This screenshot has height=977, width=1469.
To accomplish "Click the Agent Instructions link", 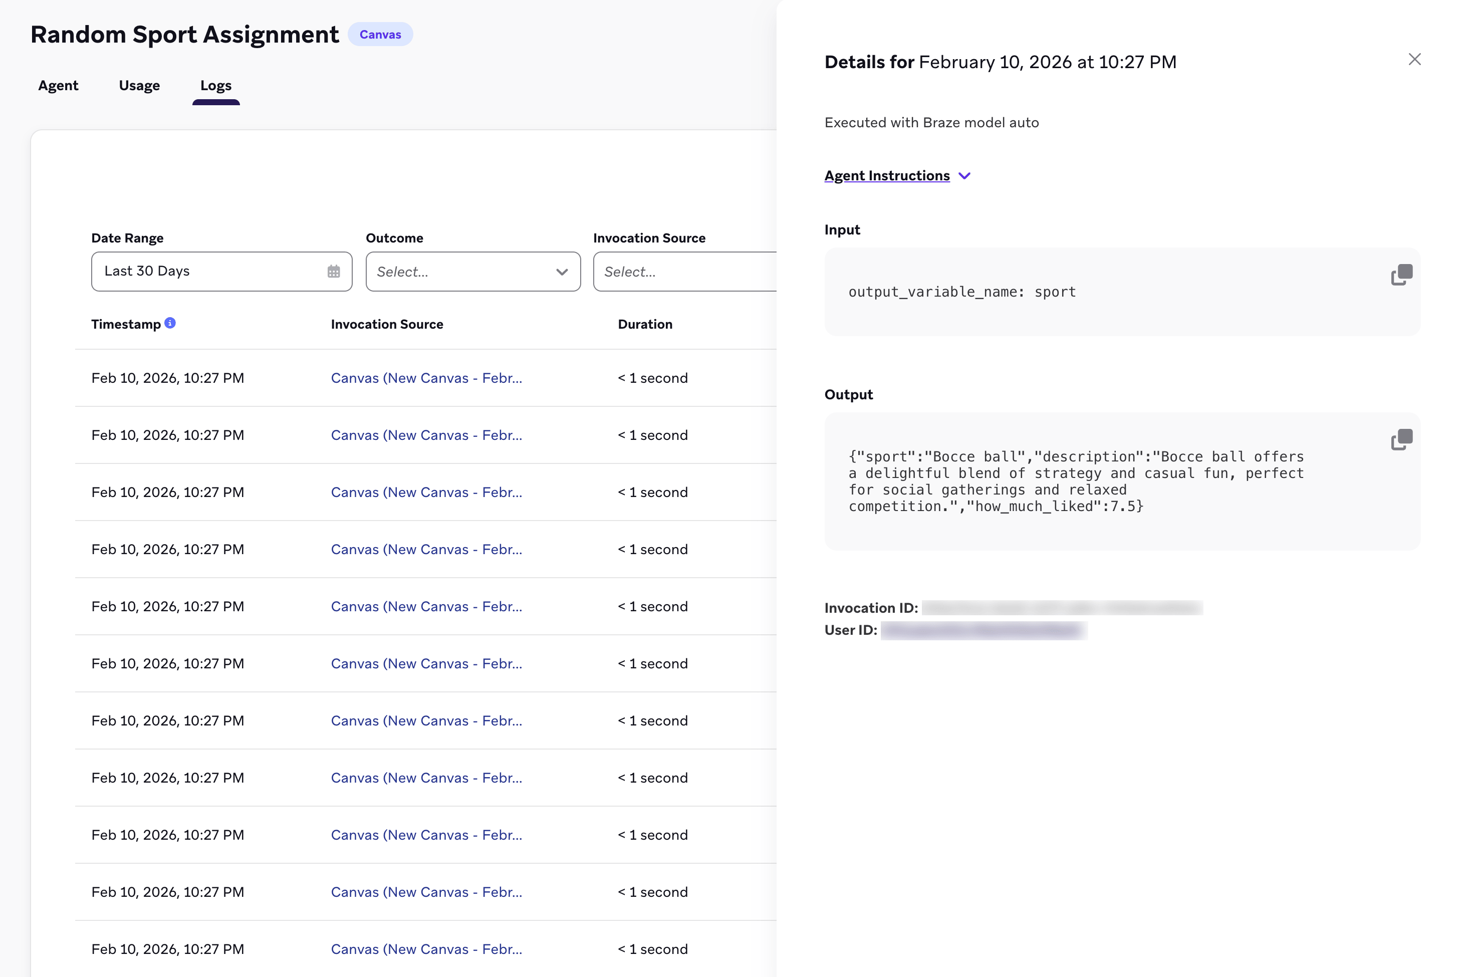I will click(x=886, y=176).
